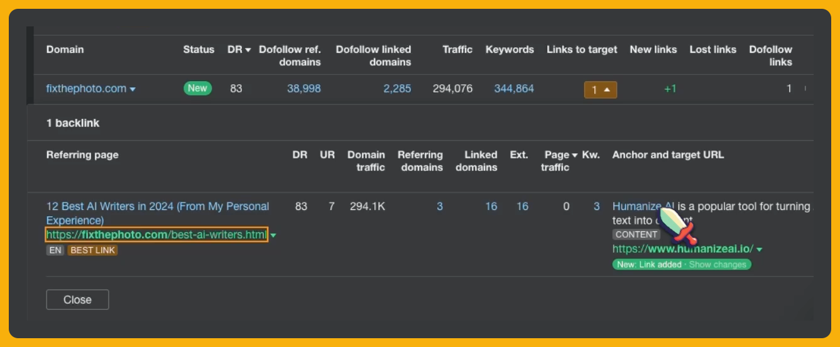Open the fixthephoto.com domain link
Viewport: 840px width, 347px height.
point(87,89)
